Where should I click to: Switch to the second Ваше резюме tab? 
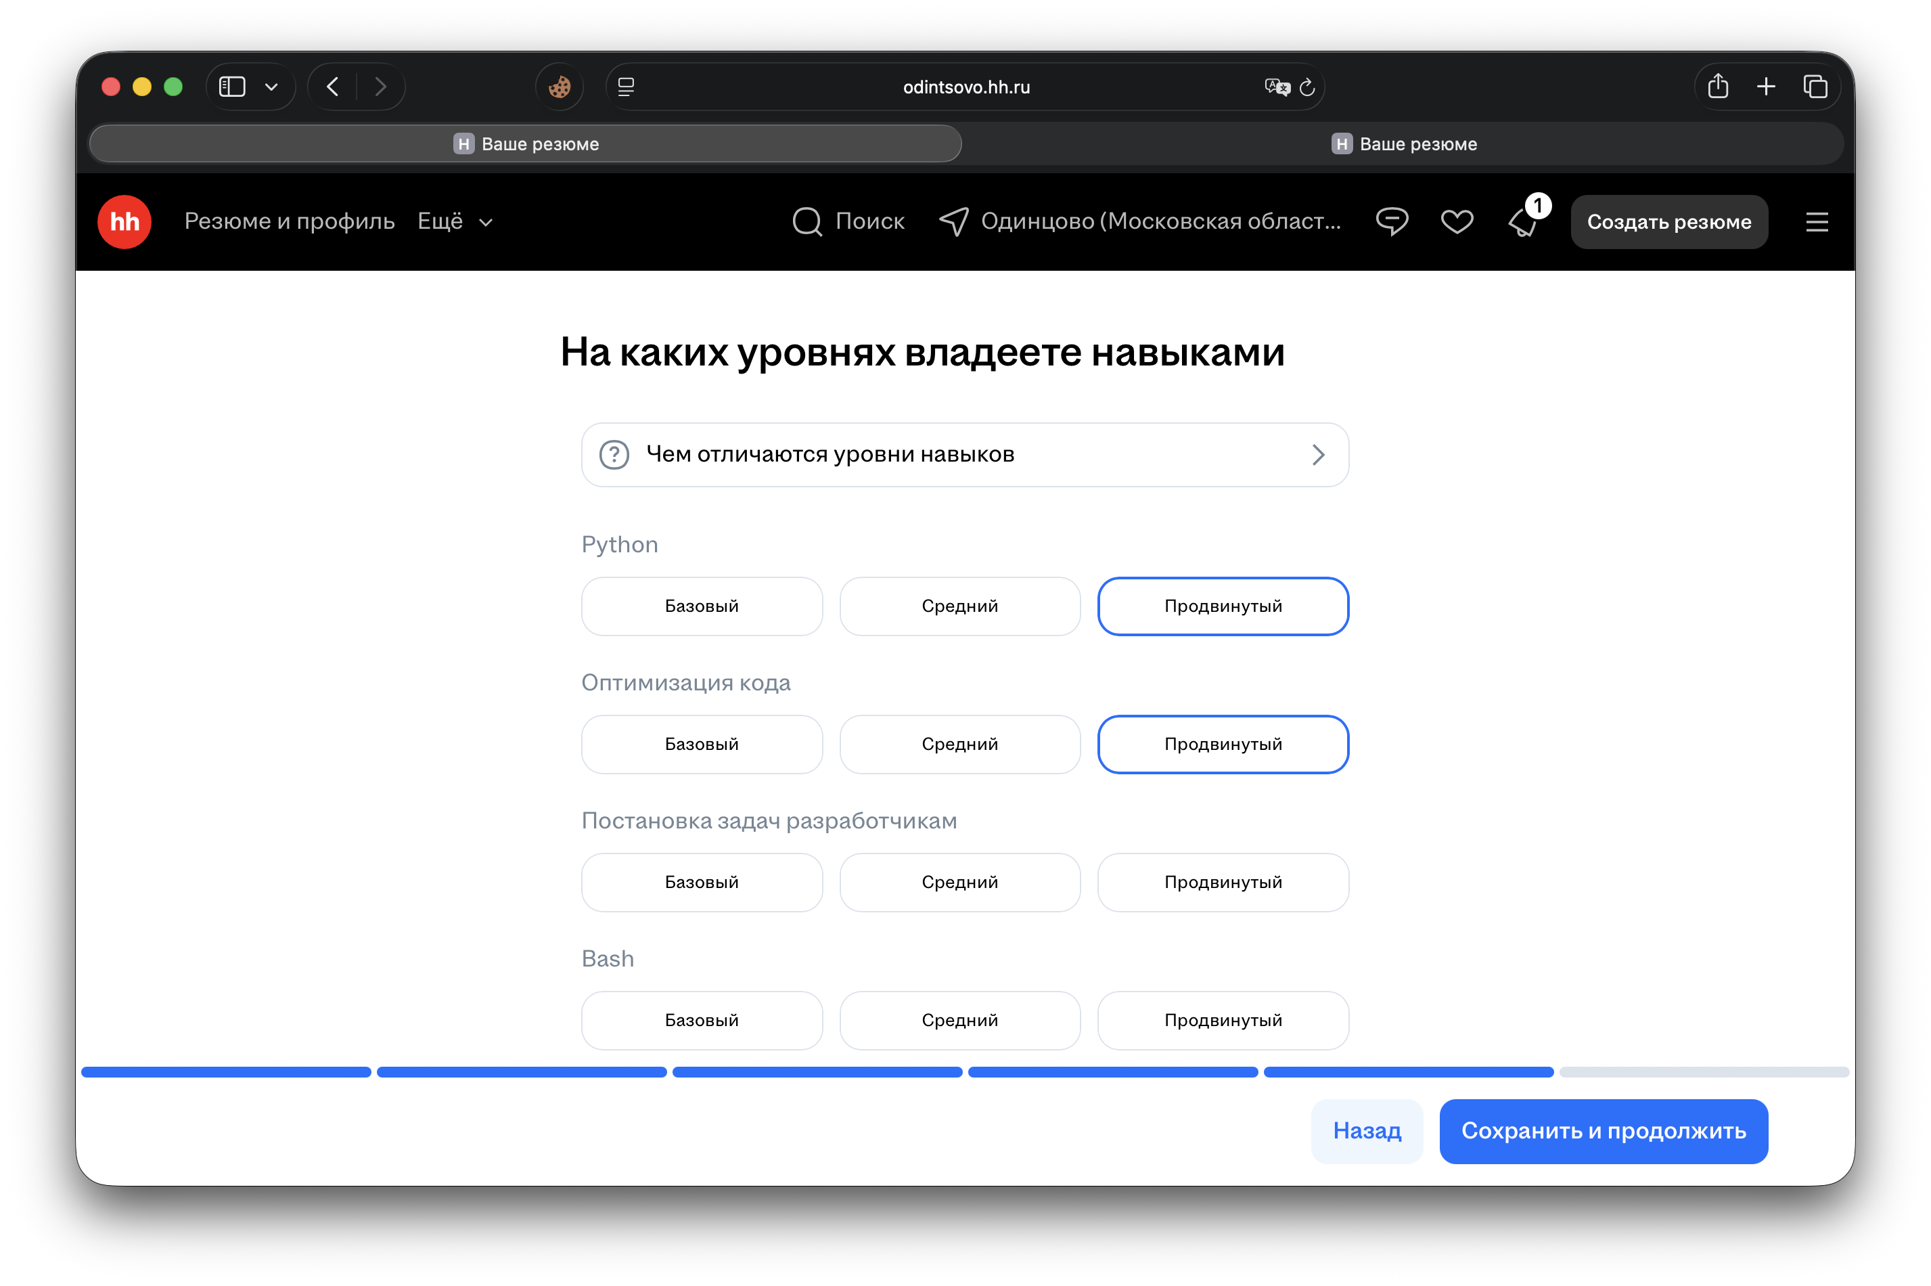coord(1405,143)
